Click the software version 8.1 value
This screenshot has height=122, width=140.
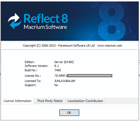[x=57, y=66]
